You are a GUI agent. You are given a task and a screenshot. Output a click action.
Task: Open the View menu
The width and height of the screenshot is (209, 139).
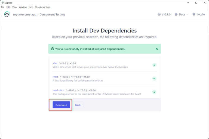pyautogui.click(x=14, y=7)
